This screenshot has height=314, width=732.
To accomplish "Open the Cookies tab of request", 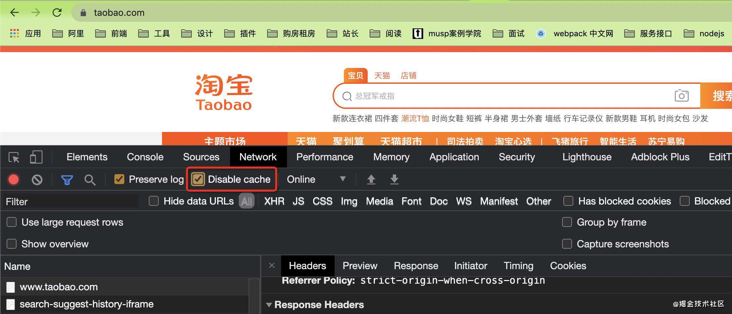I will [x=568, y=266].
